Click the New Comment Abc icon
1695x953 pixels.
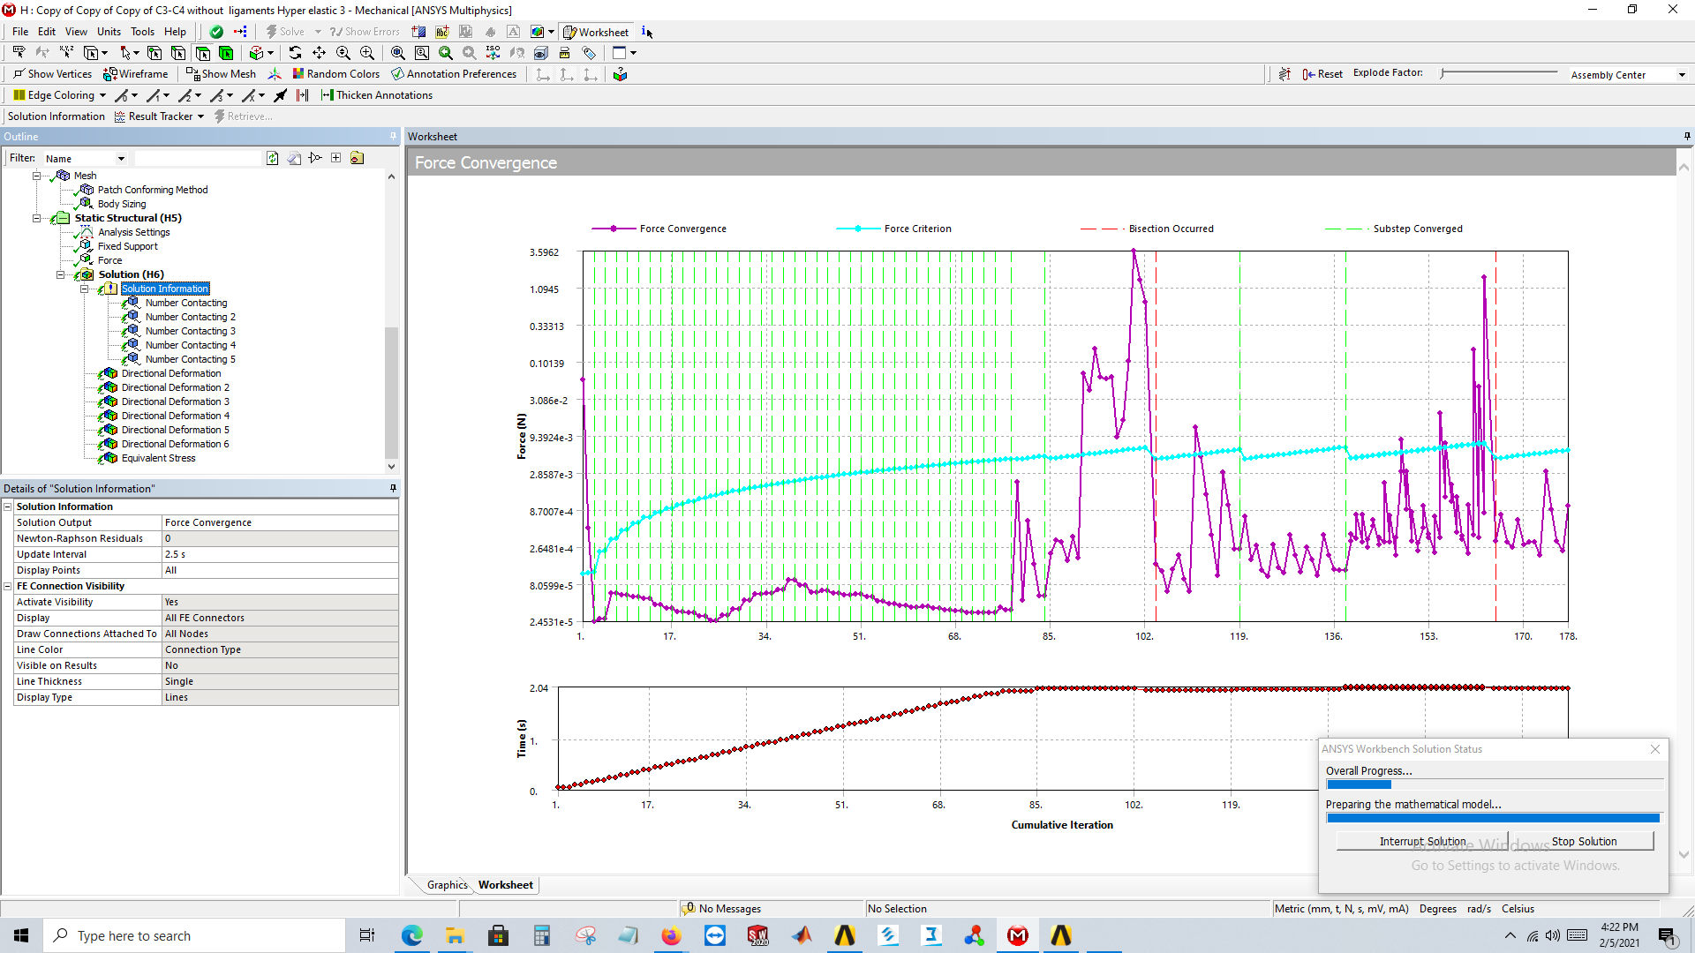click(442, 32)
